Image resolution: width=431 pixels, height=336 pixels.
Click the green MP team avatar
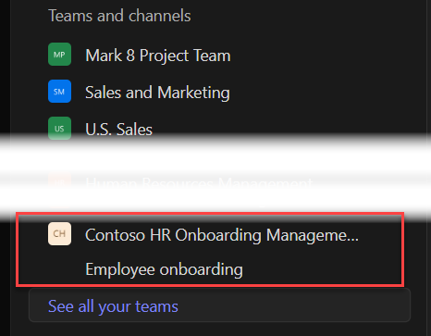pos(59,55)
